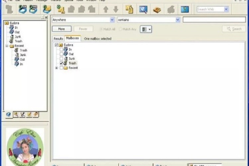Click the yellow document toolbar icon
This screenshot has height=166, width=249.
pyautogui.click(x=129, y=9)
